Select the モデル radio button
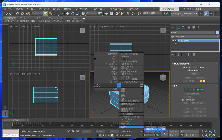 [184, 67]
